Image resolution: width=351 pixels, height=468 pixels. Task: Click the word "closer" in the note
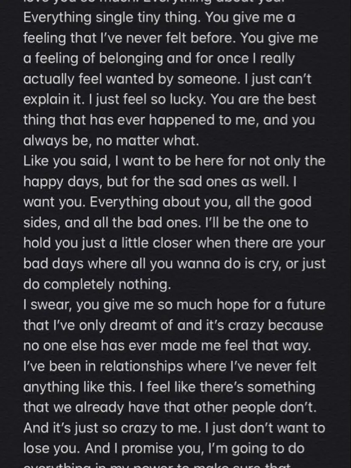coord(172,243)
